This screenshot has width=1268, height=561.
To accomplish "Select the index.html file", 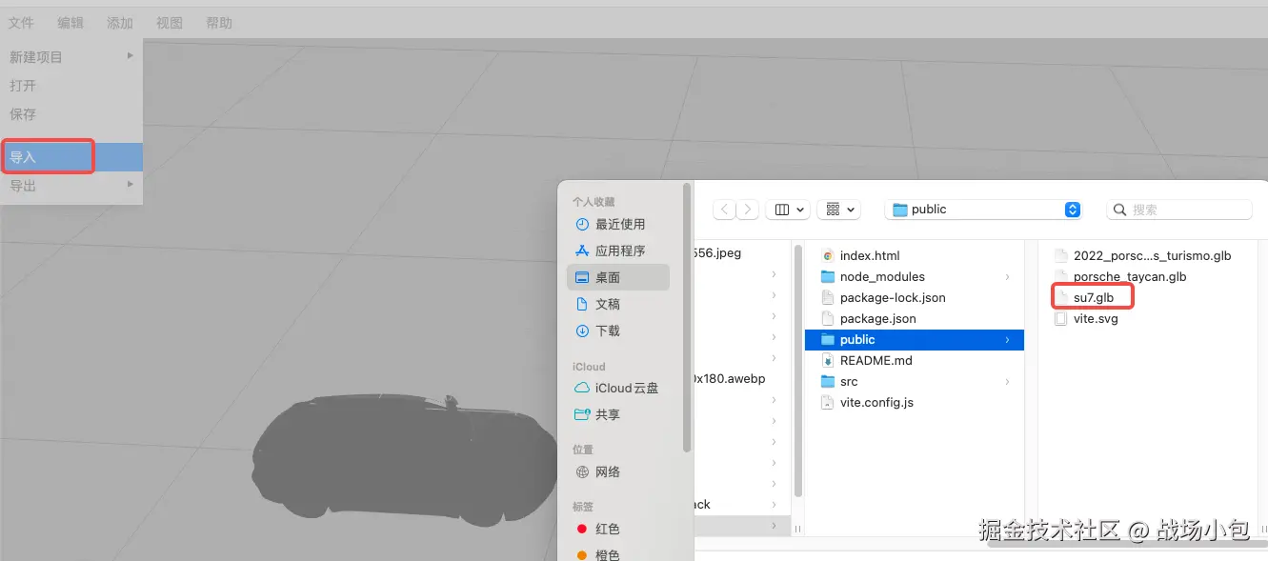I will click(915, 255).
